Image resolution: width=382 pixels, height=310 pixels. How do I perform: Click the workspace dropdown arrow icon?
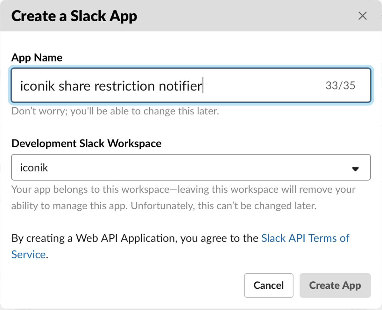355,169
